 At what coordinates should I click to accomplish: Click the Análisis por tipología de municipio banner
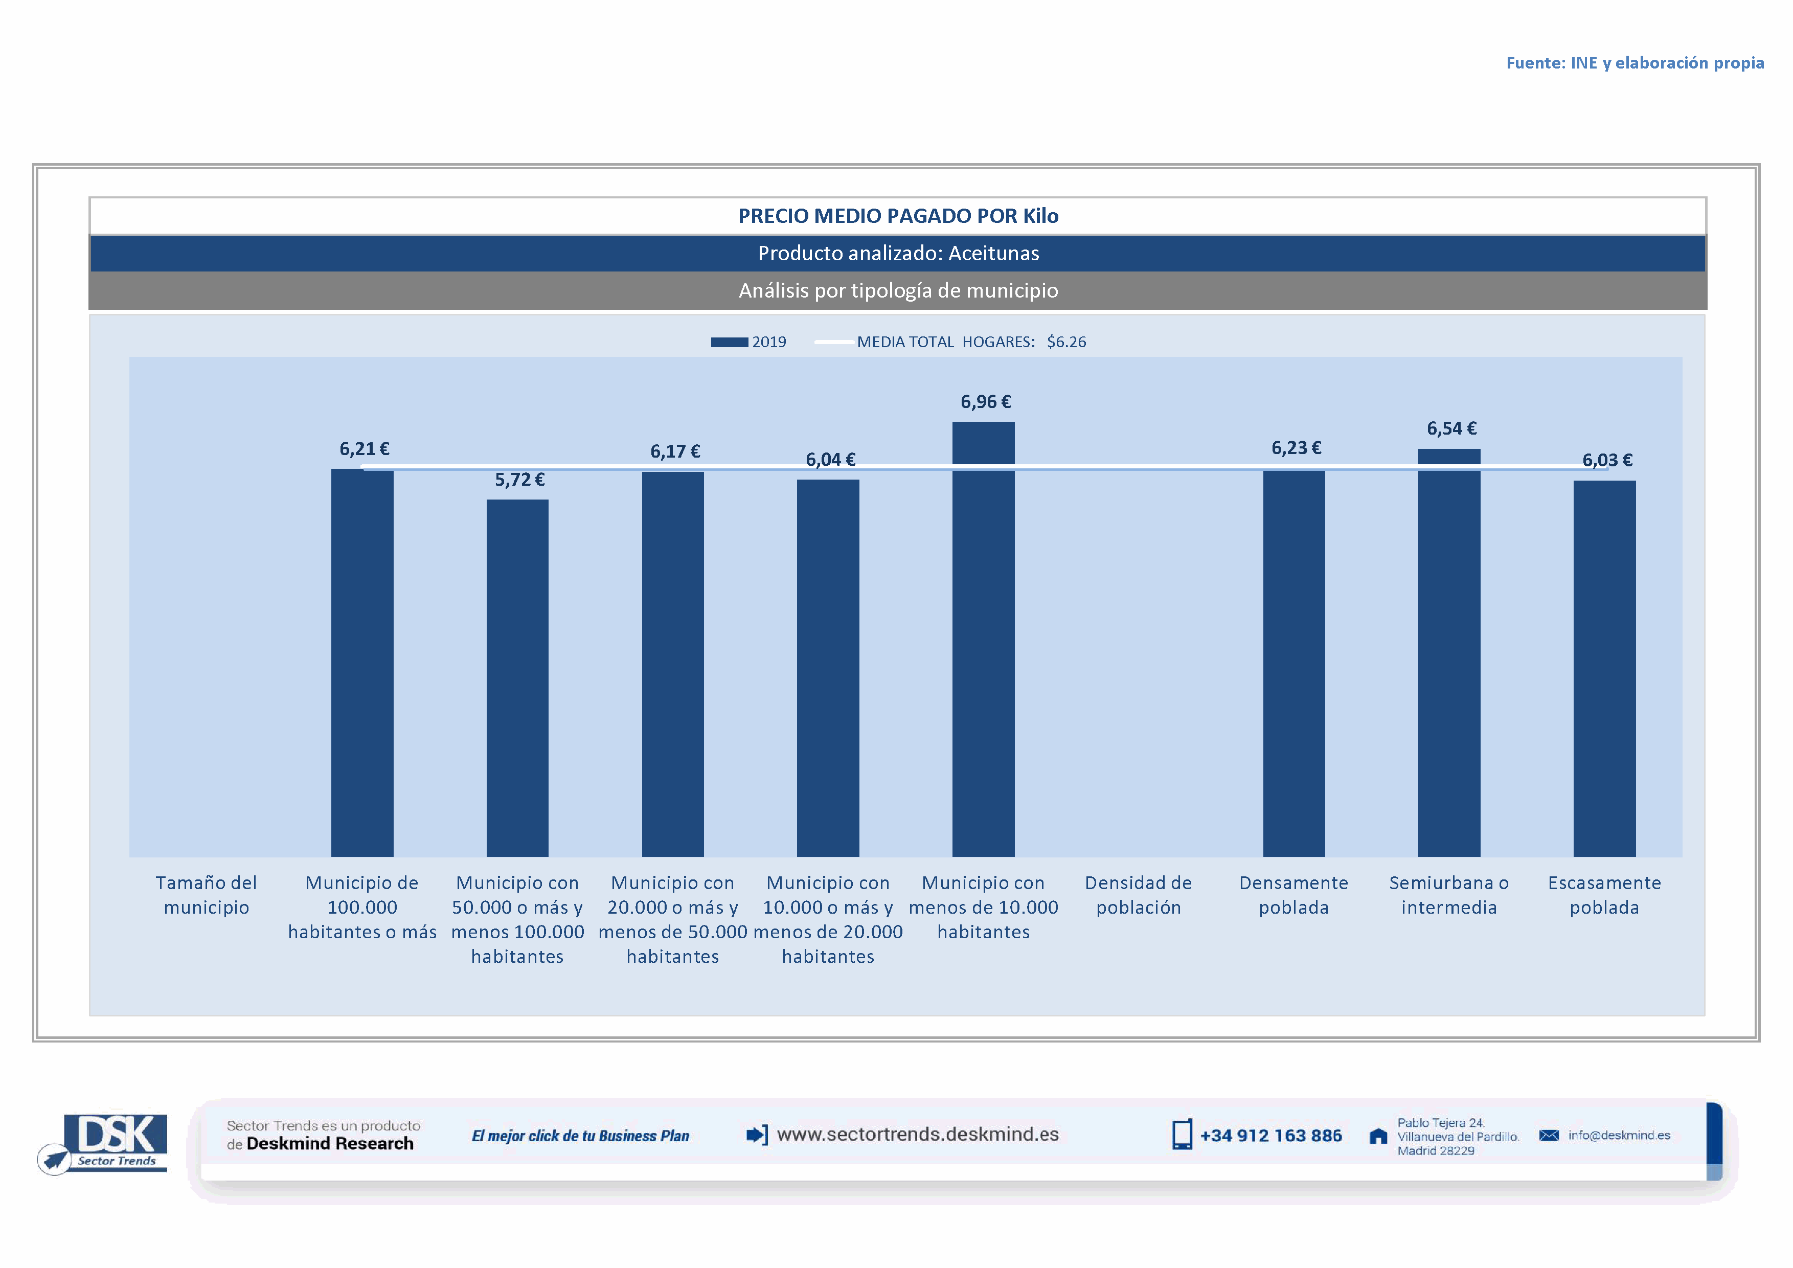[898, 290]
